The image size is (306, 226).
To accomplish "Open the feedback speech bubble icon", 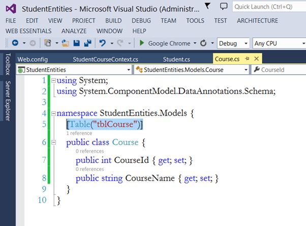I will pyautogui.click(x=224, y=7).
